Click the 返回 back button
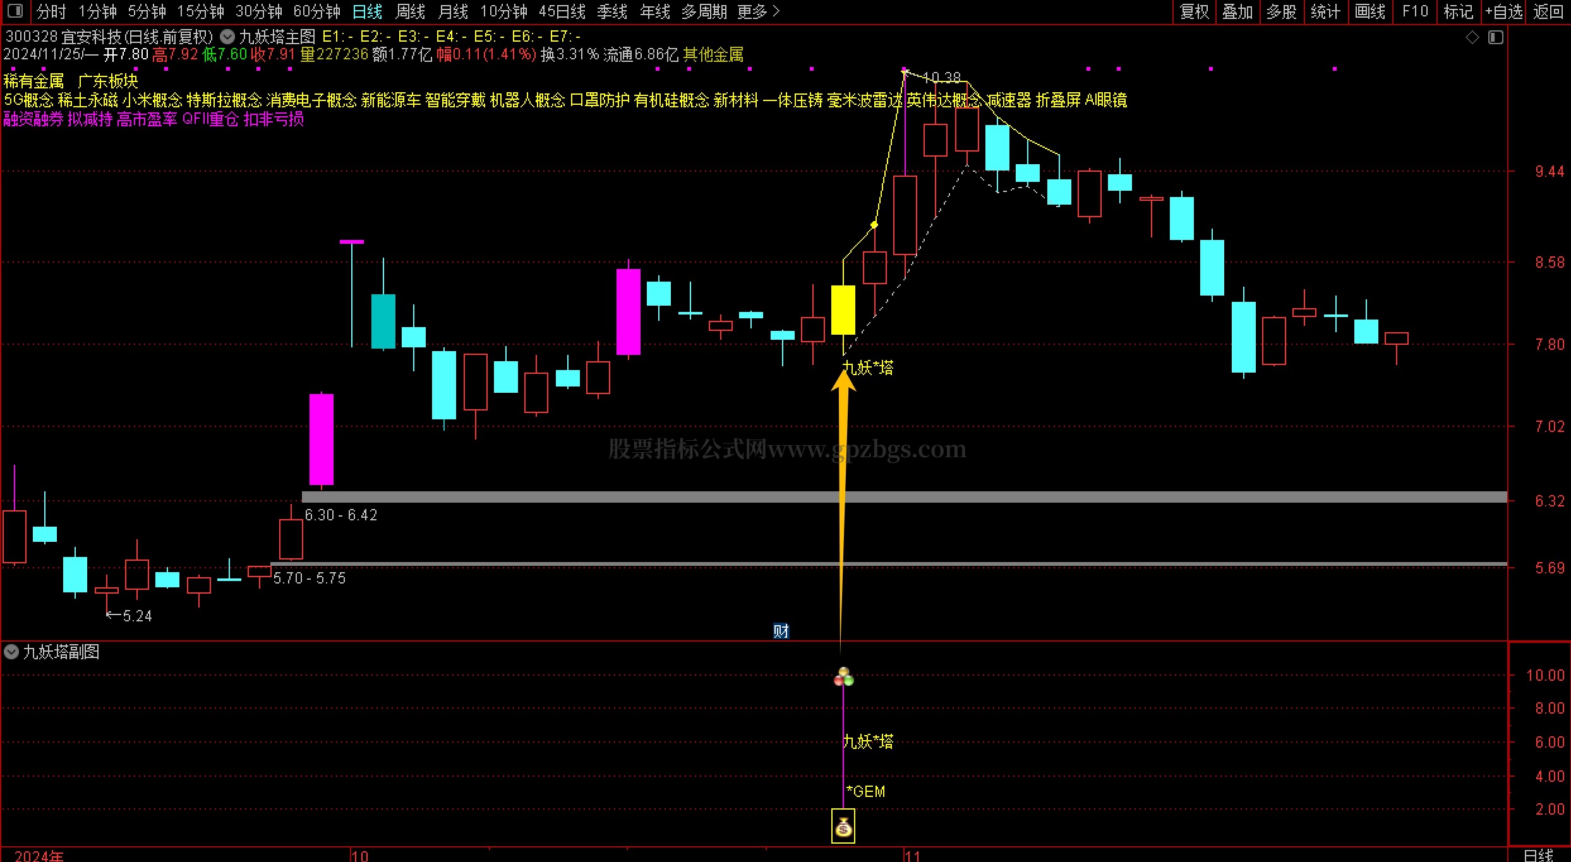The width and height of the screenshot is (1571, 862). point(1548,11)
